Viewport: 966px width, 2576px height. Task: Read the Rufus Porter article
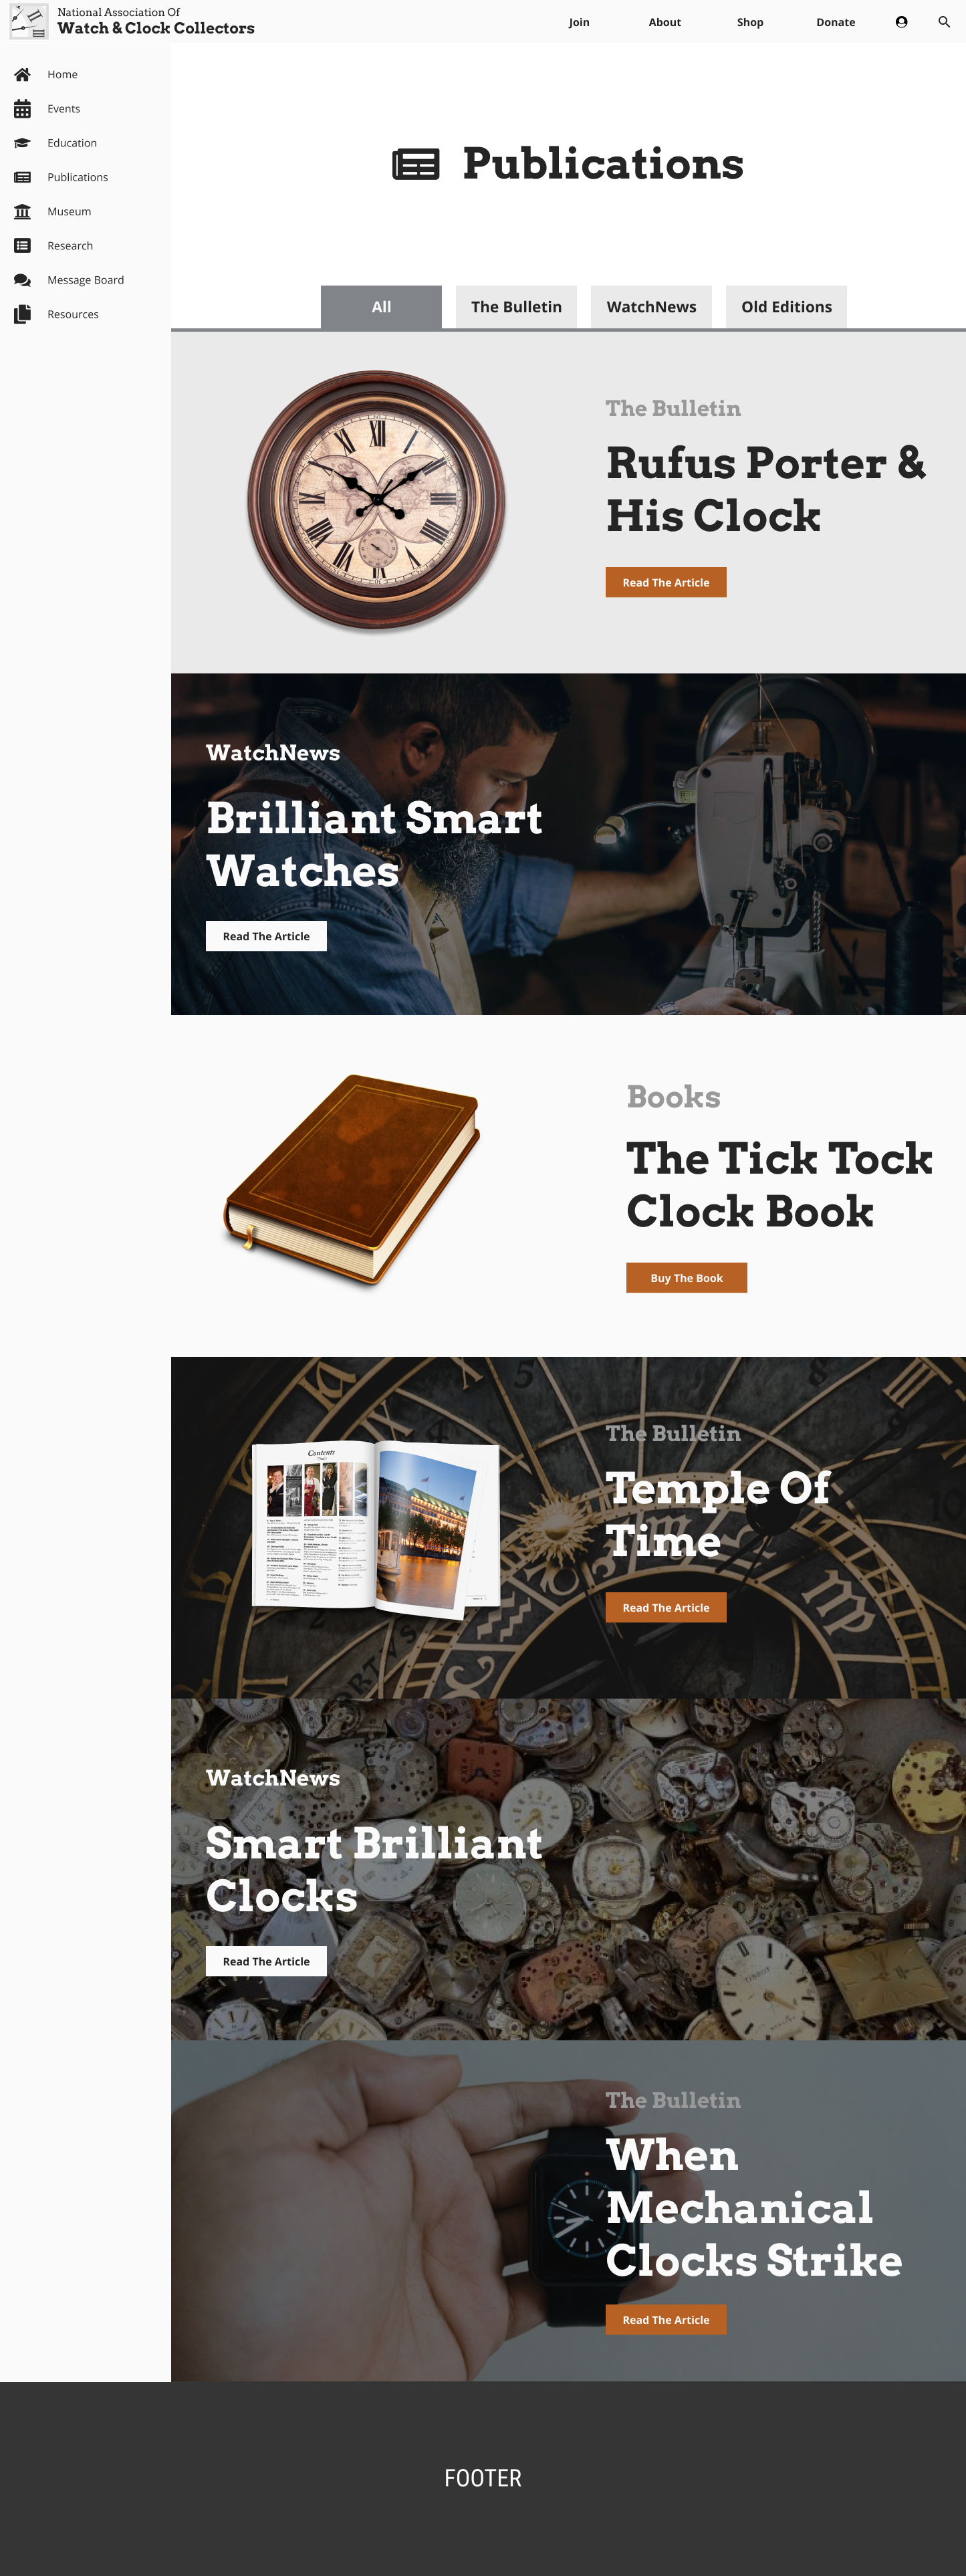[x=666, y=582]
